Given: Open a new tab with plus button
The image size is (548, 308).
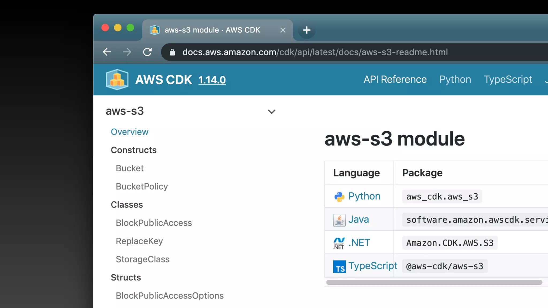Looking at the screenshot, I should tap(307, 30).
